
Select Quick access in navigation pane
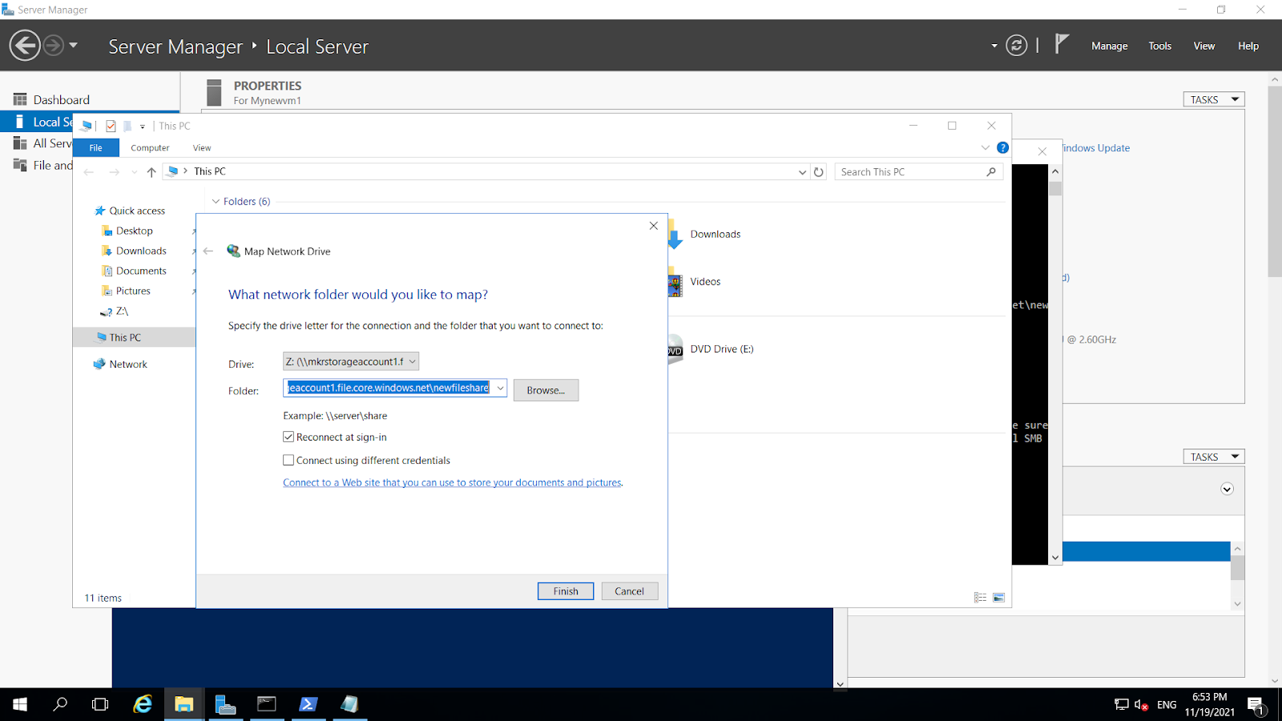130,211
